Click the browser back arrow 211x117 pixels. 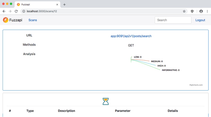pyautogui.click(x=4, y=11)
